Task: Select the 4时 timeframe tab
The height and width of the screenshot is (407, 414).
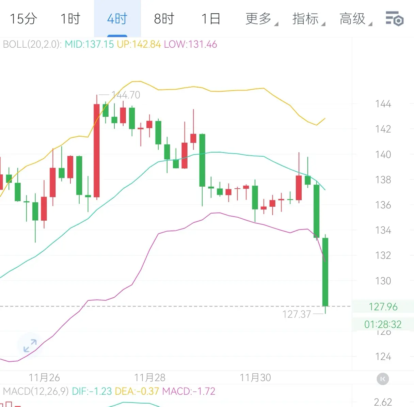Action: coord(117,19)
